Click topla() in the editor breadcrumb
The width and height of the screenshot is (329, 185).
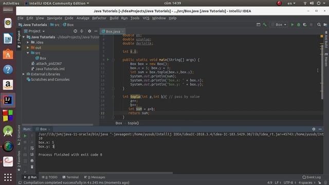[x=133, y=123]
